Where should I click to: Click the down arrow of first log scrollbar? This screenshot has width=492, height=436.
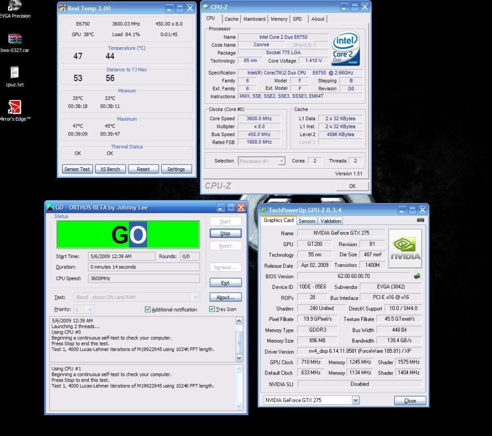pos(239,358)
